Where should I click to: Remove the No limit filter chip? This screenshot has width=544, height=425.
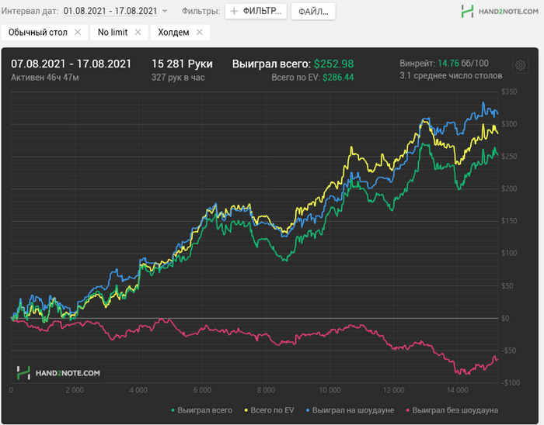point(138,33)
